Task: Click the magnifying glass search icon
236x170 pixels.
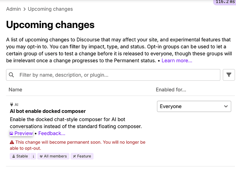Action: (x=11, y=75)
